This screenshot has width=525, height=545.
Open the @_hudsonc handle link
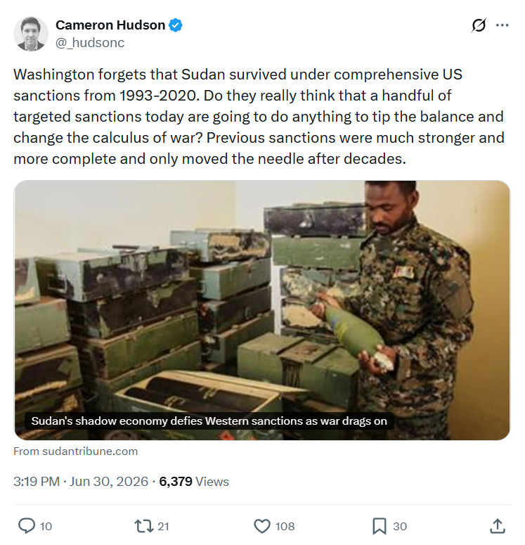pos(90,42)
